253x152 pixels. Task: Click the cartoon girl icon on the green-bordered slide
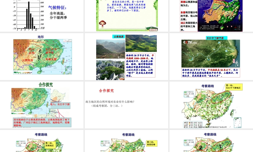102,24
